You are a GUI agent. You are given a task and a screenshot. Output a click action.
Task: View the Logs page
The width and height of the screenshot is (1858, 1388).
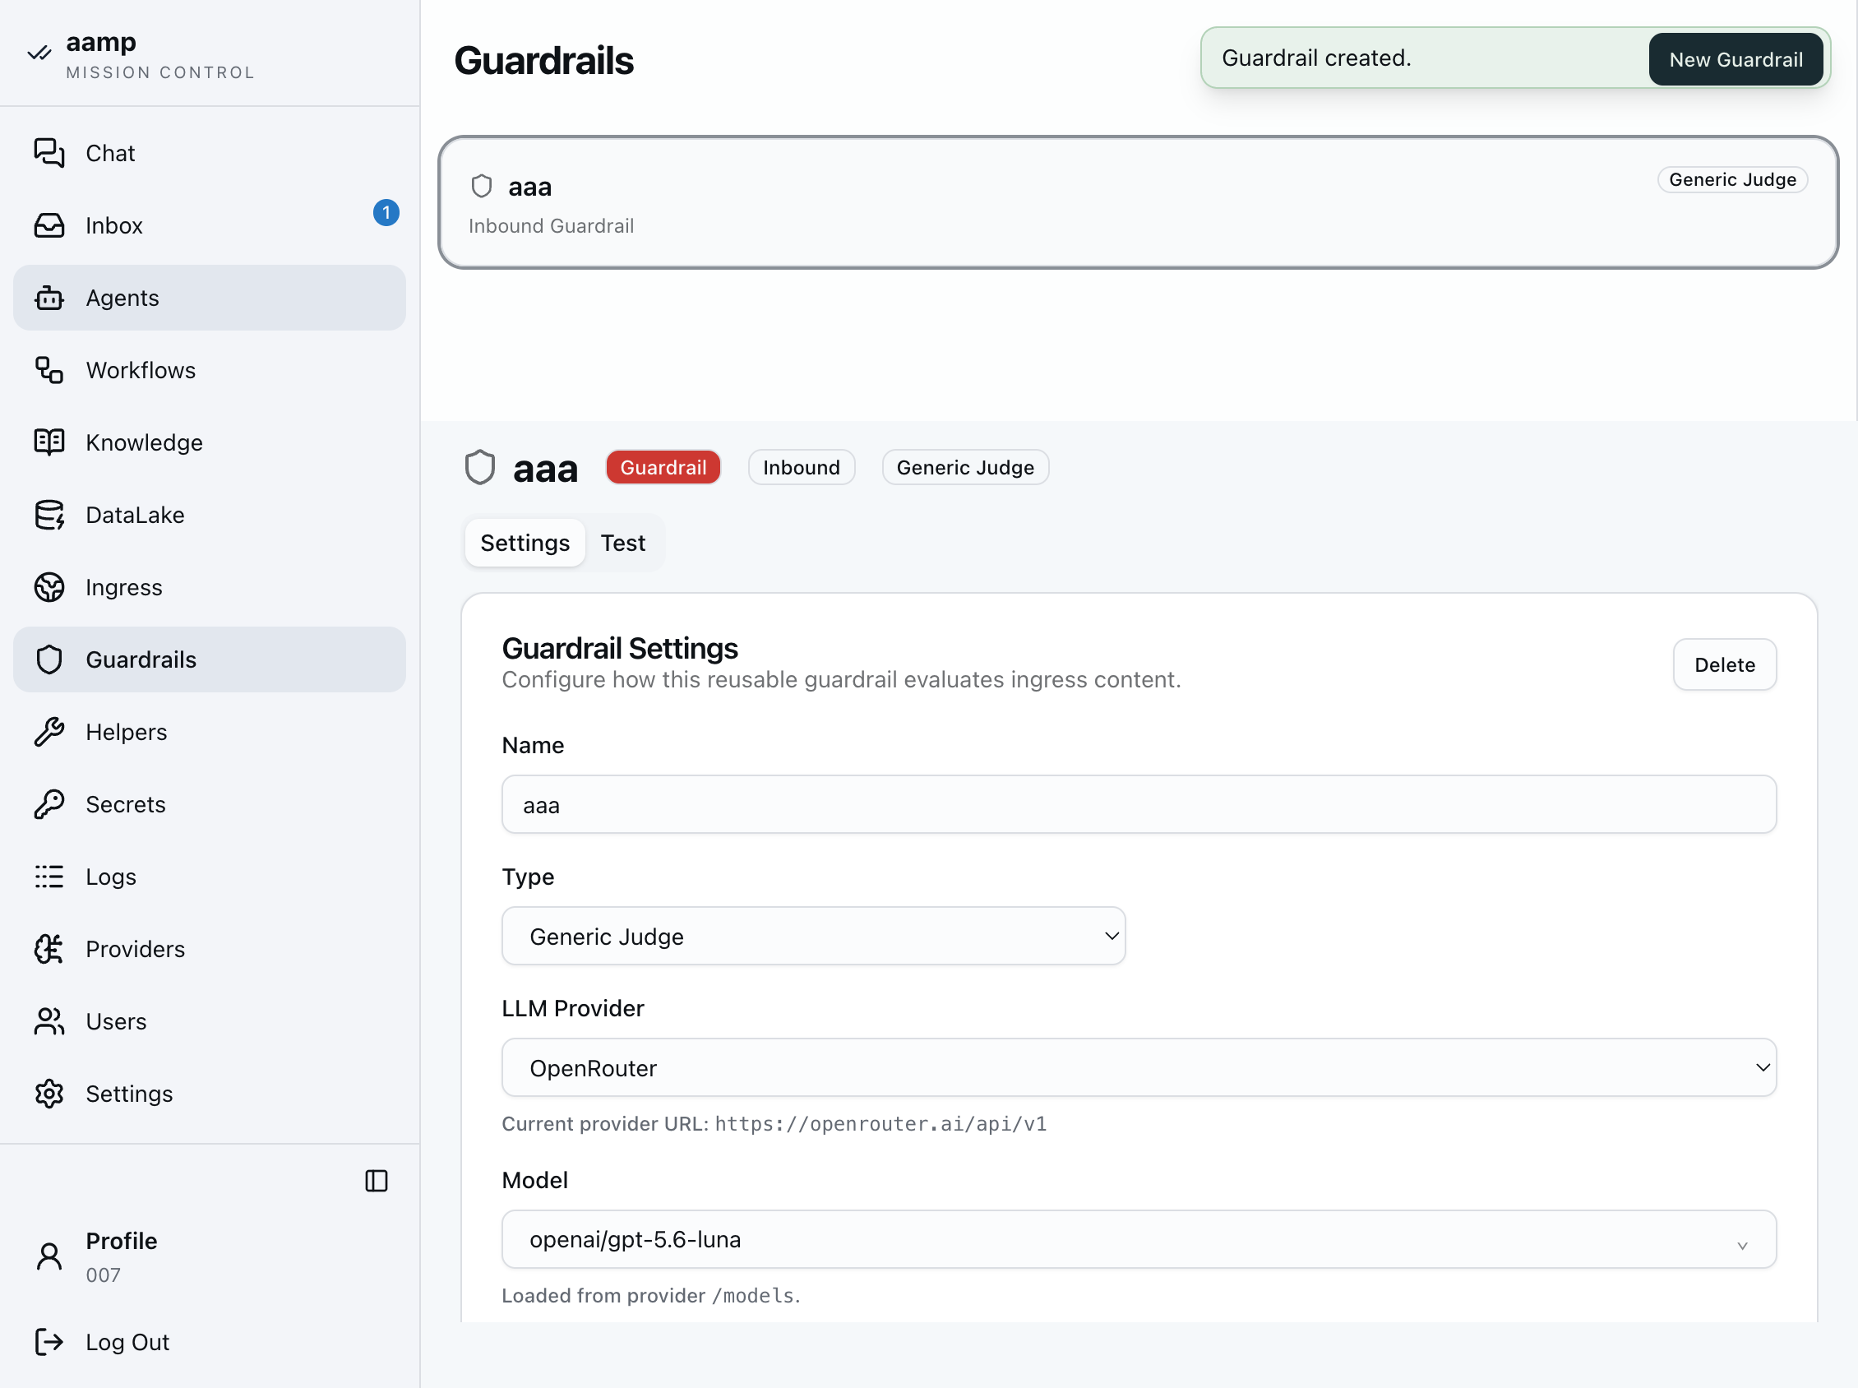[x=209, y=876]
